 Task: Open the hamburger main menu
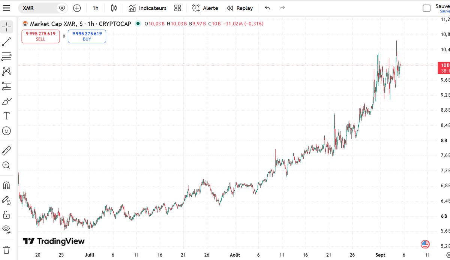coord(6,8)
